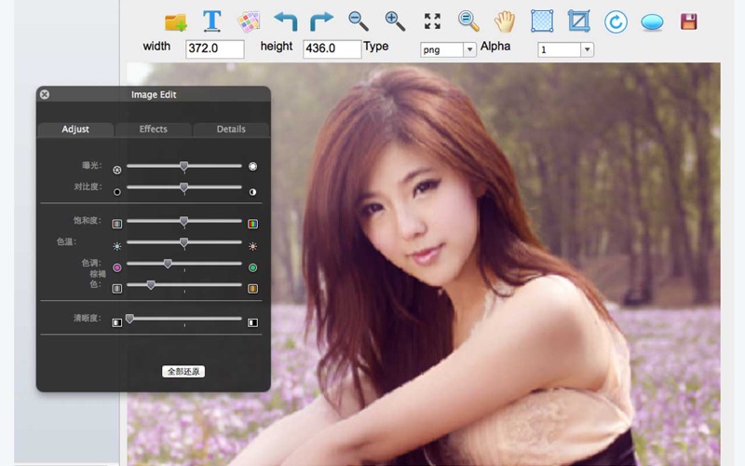745x466 pixels.
Task: Zoom out with the minus magnifier
Action: [x=359, y=21]
